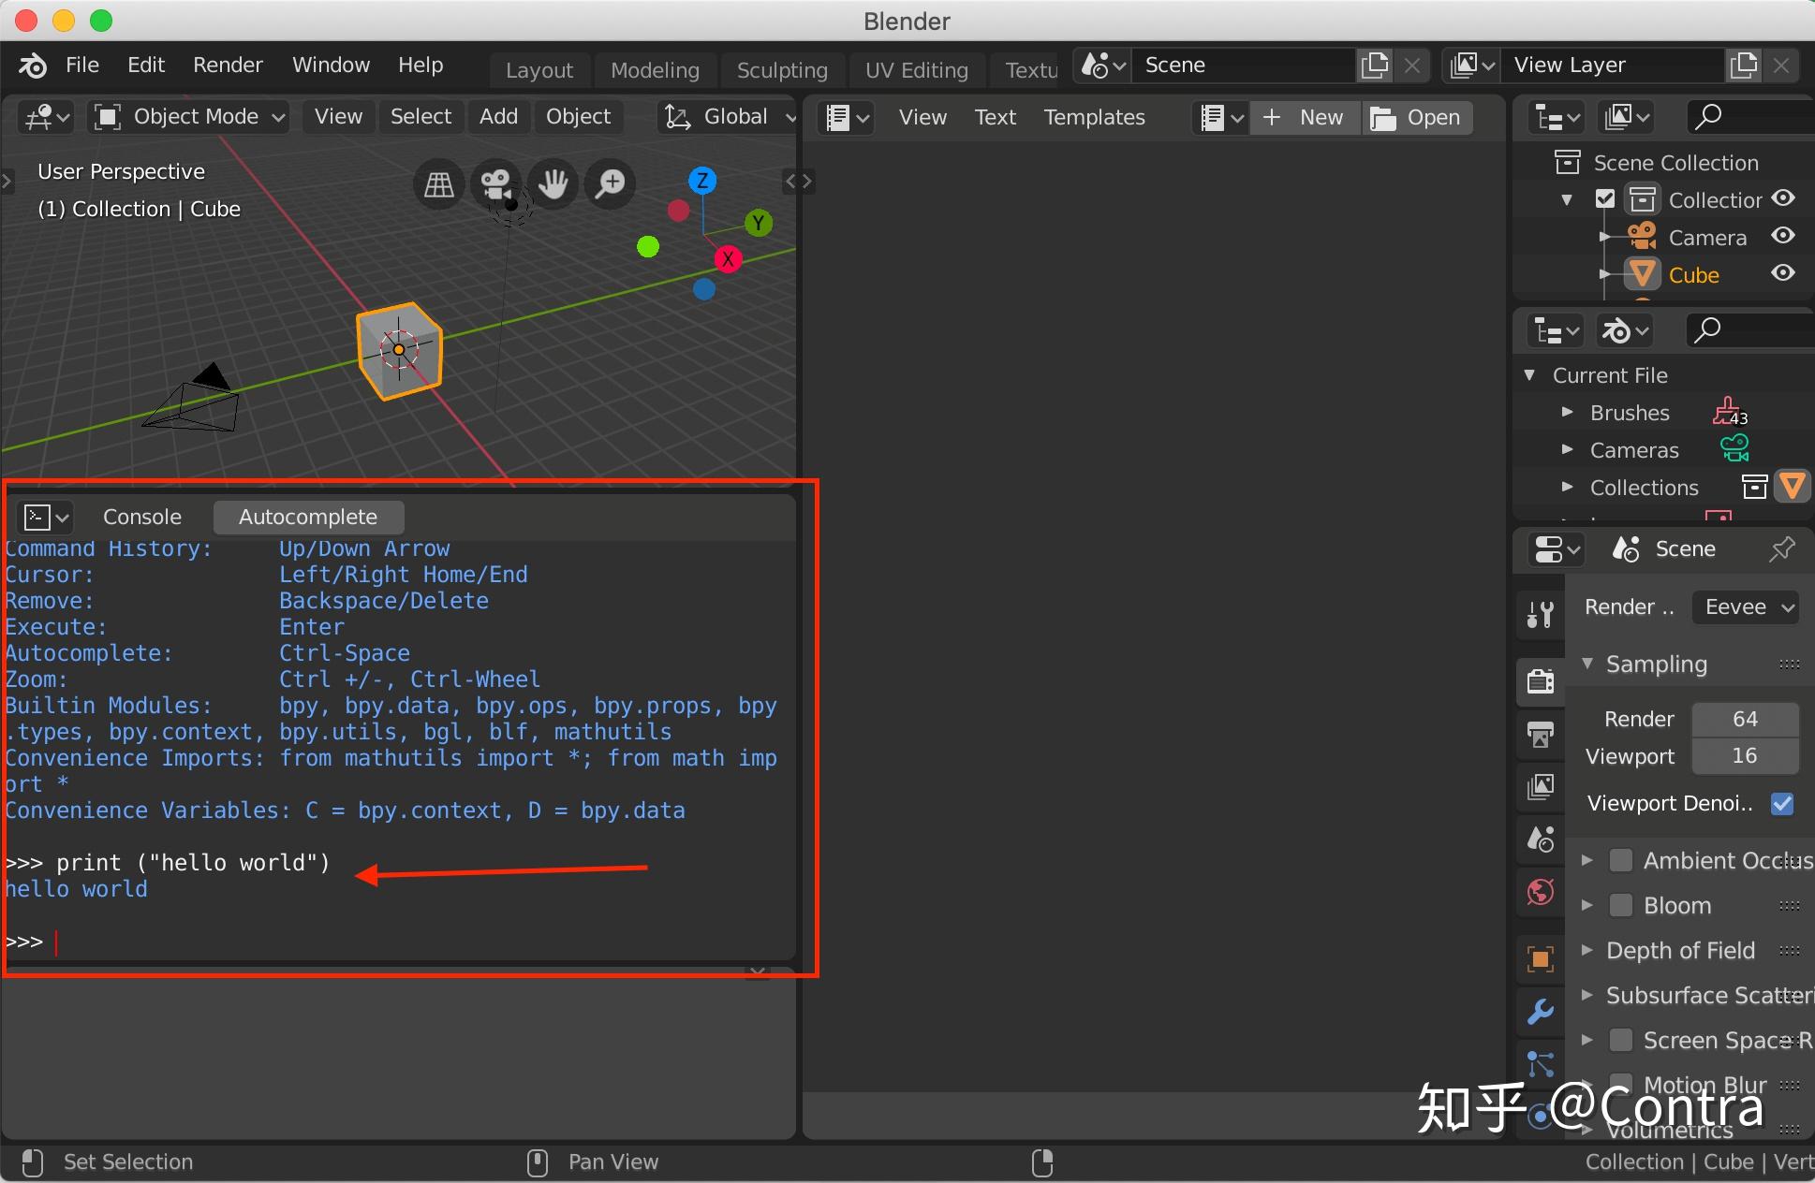This screenshot has width=1815, height=1183.
Task: Create a text block with New button
Action: pos(1305,117)
